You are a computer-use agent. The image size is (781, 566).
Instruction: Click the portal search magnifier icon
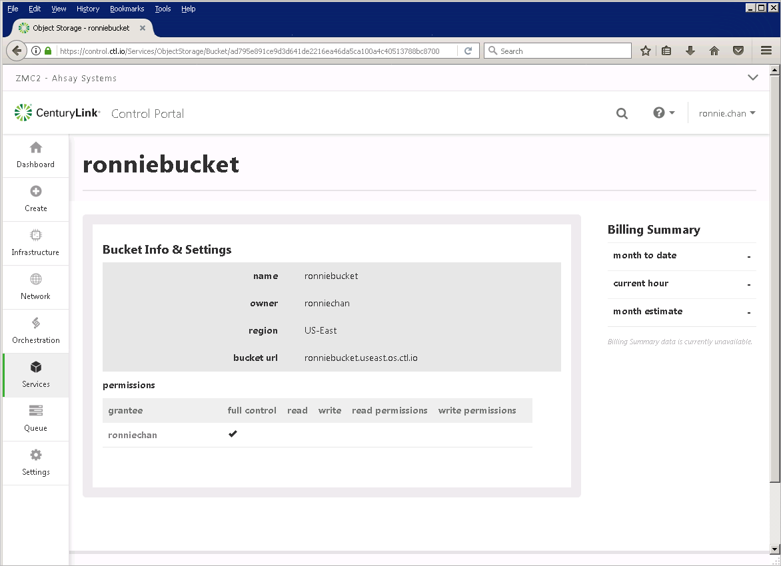(x=622, y=113)
